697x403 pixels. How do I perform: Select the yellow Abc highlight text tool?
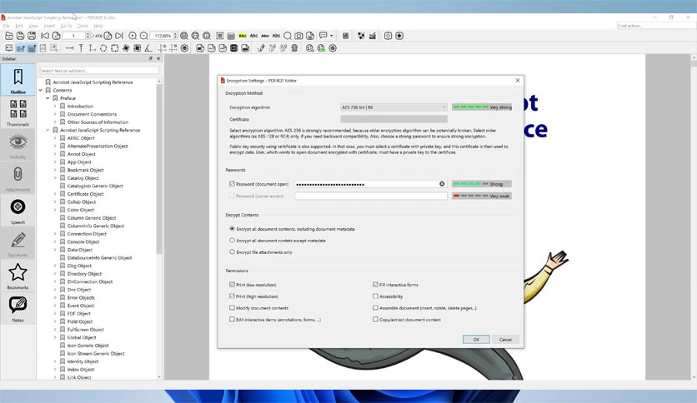(x=243, y=36)
